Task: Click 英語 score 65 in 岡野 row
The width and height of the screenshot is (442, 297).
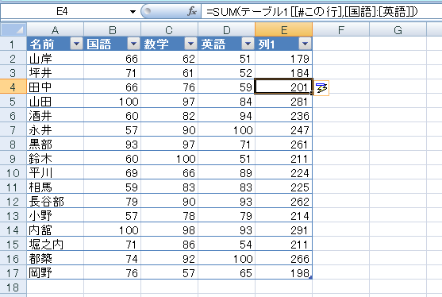Action: pos(227,272)
